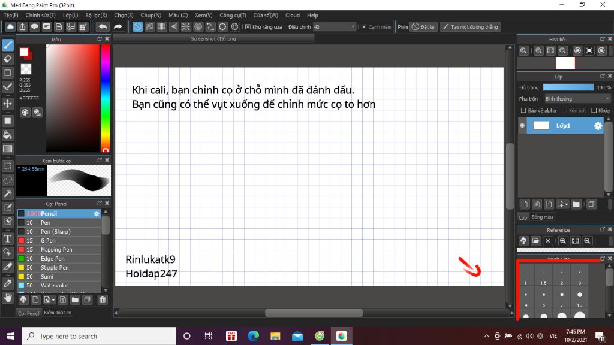Click the Redo arrow in toolbar
The image size is (614, 345).
(118, 26)
